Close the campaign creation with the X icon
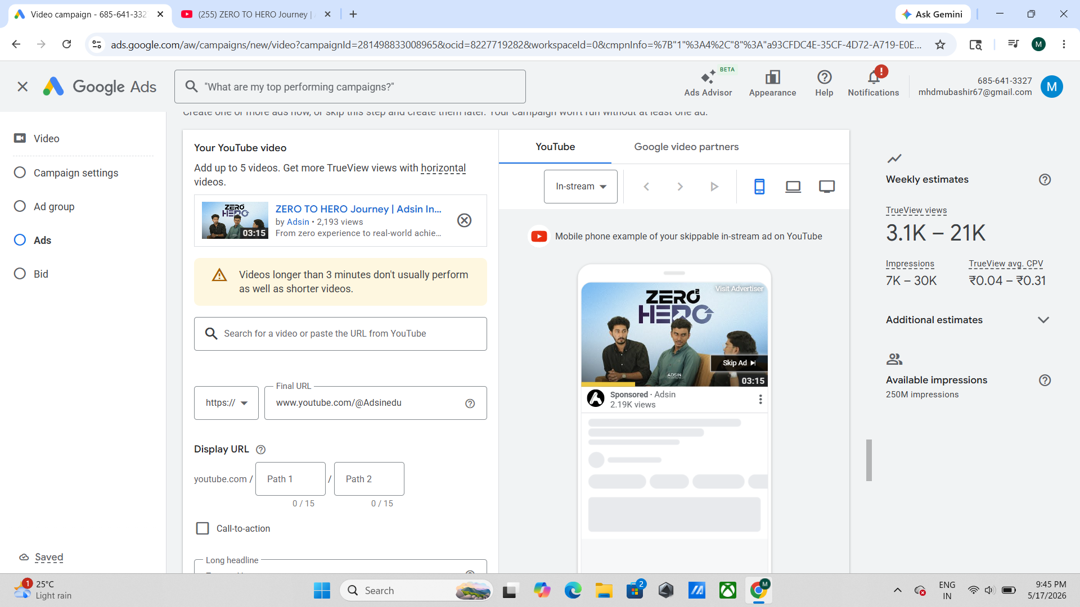The height and width of the screenshot is (607, 1080). [22, 87]
